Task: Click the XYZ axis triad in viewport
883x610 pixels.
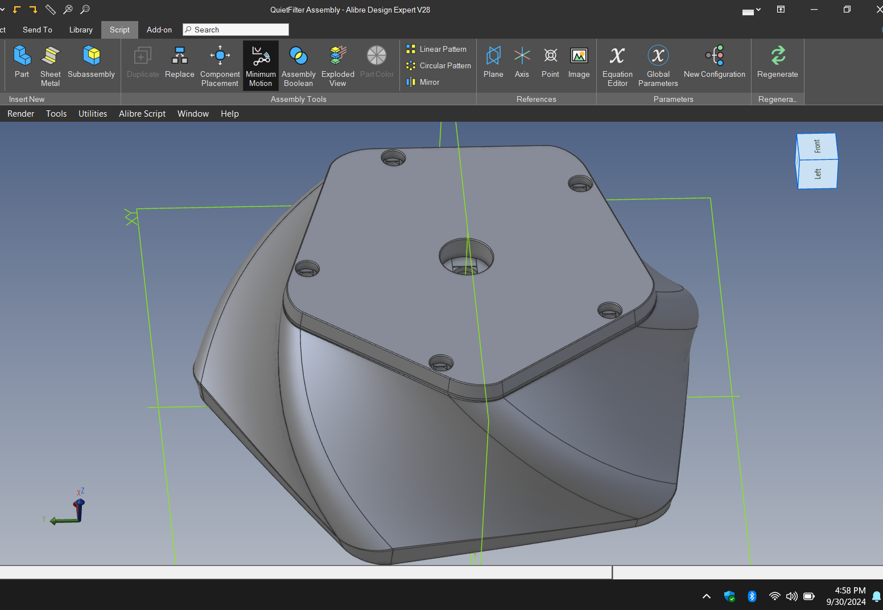Action: coord(65,508)
